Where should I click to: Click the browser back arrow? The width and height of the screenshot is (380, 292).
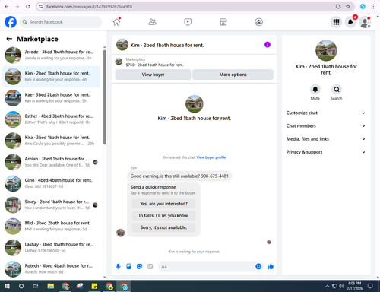click(x=7, y=7)
